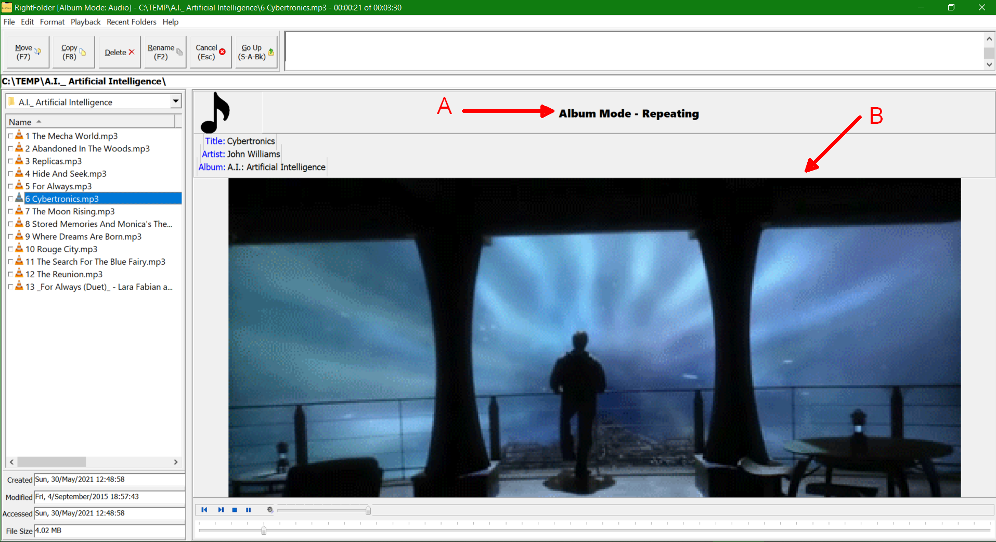Click the Rename (F2) toolbar button
Image resolution: width=996 pixels, height=542 pixels.
(165, 52)
